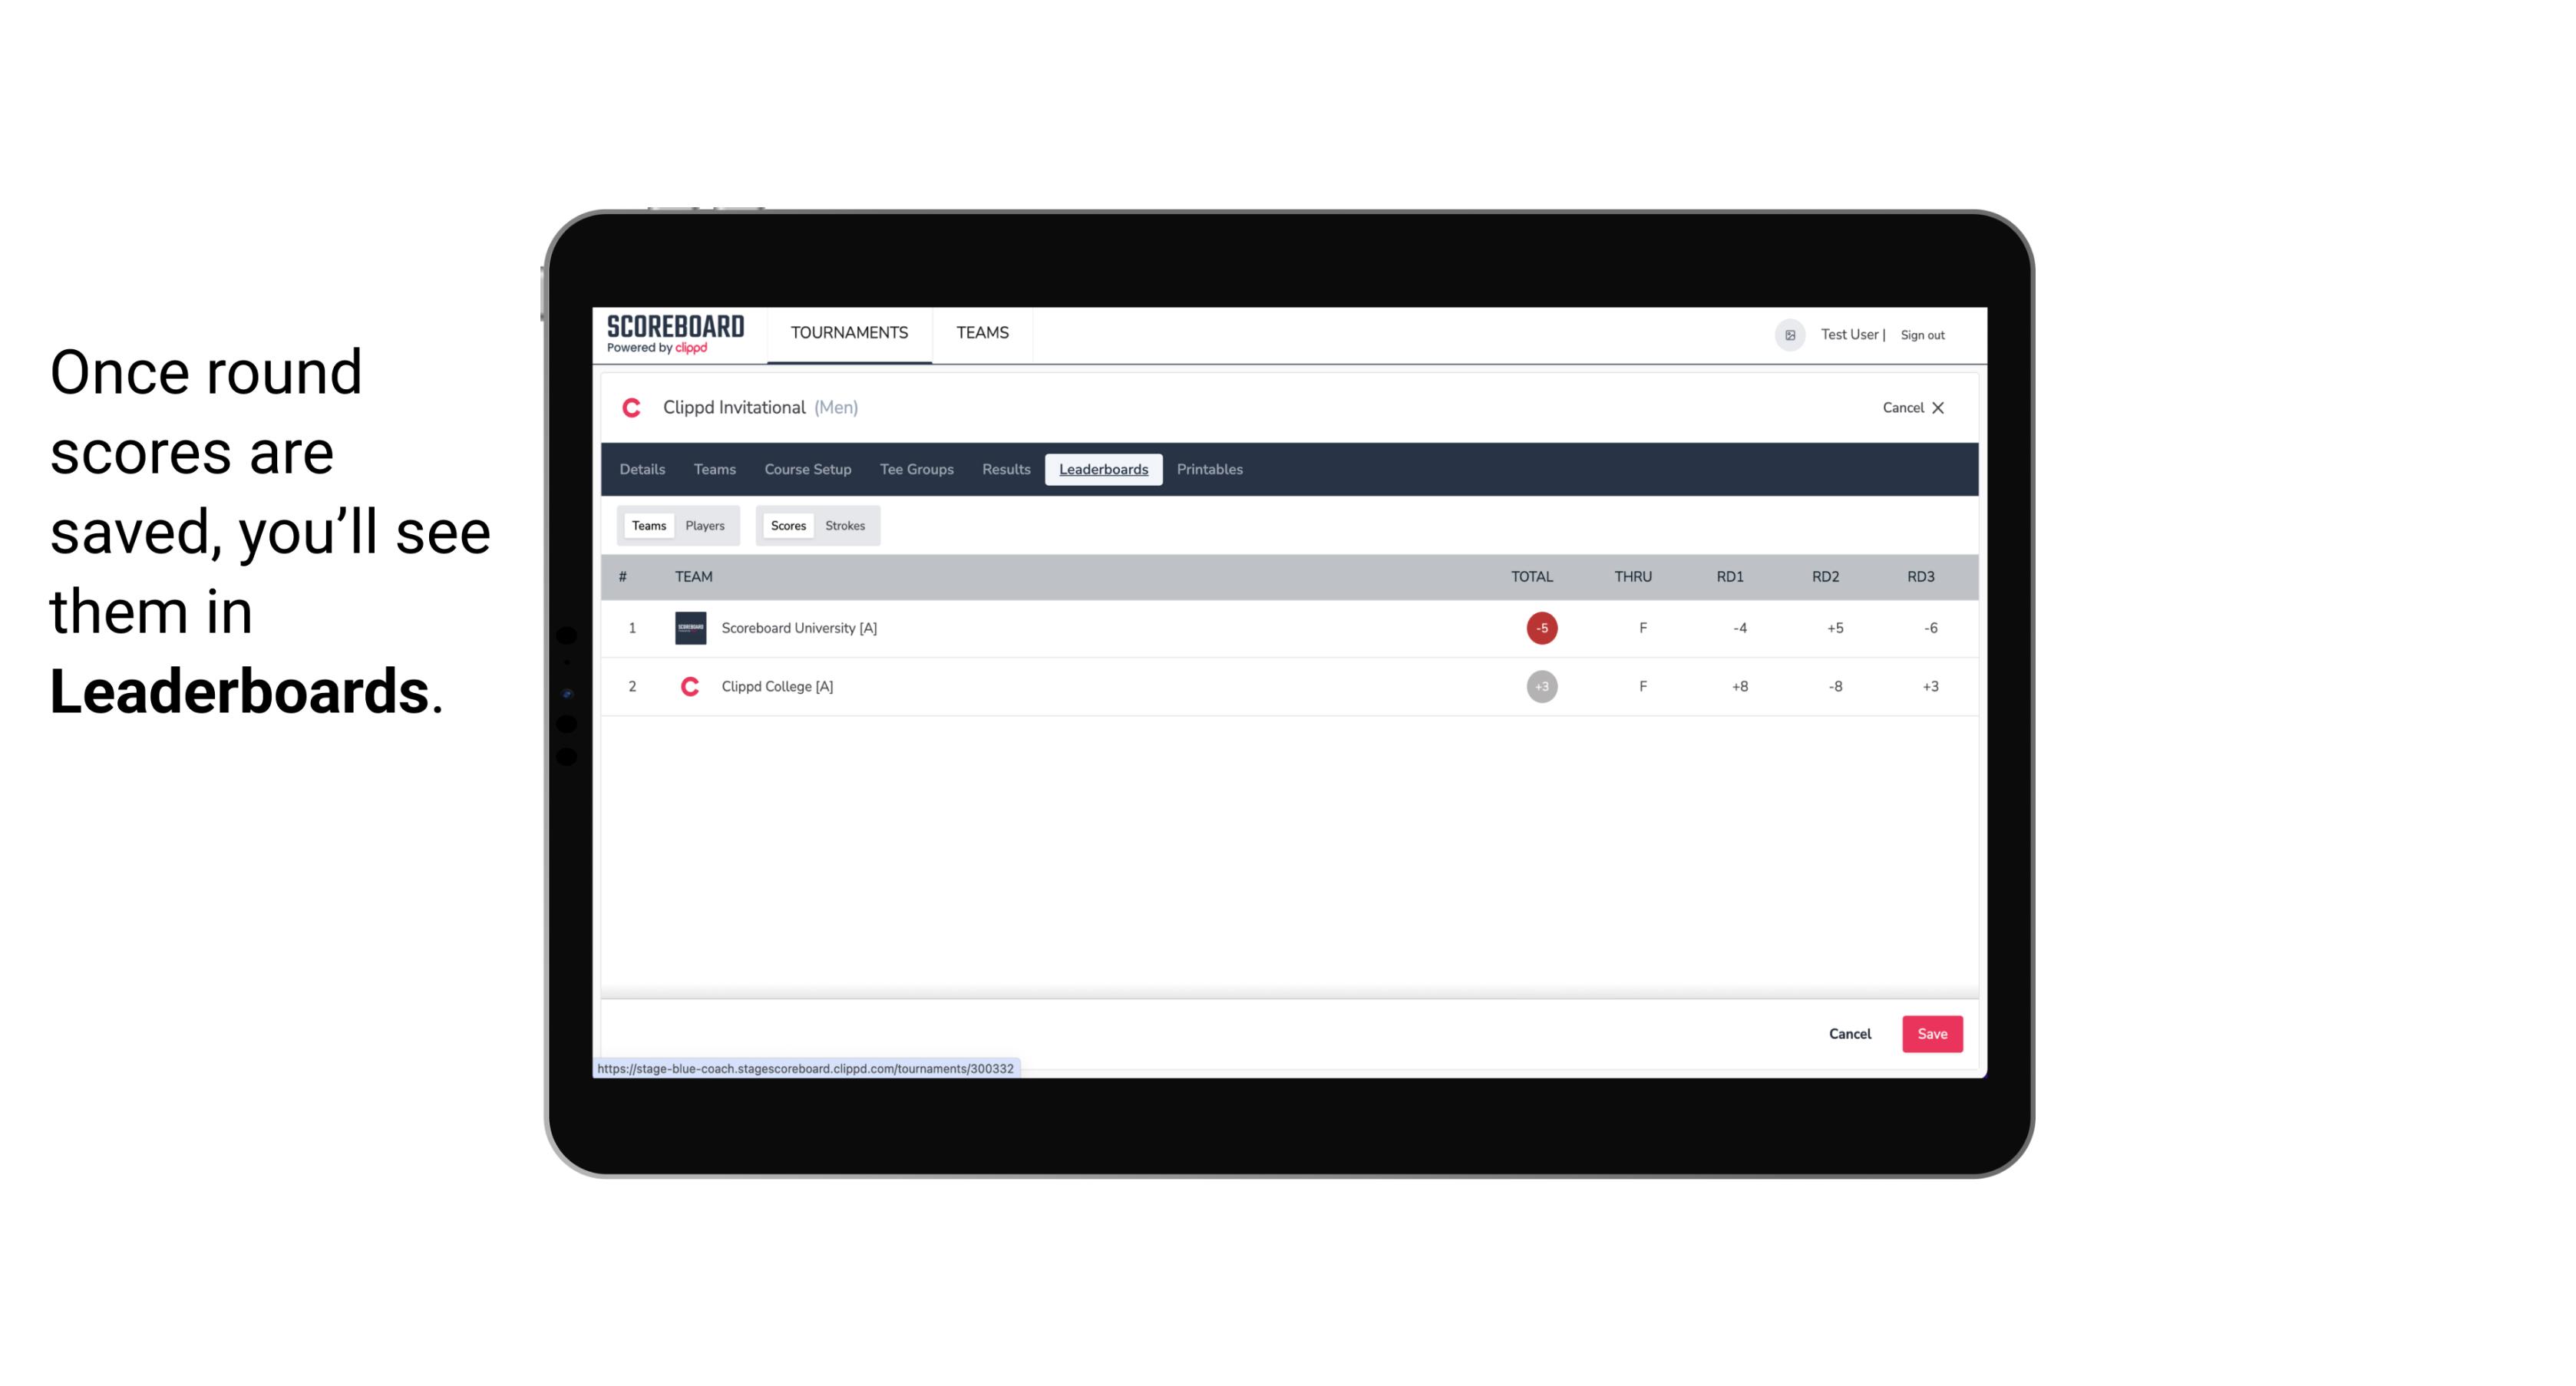Click the Clippd brand icon next to tournament name
The height and width of the screenshot is (1386, 2576).
point(632,406)
